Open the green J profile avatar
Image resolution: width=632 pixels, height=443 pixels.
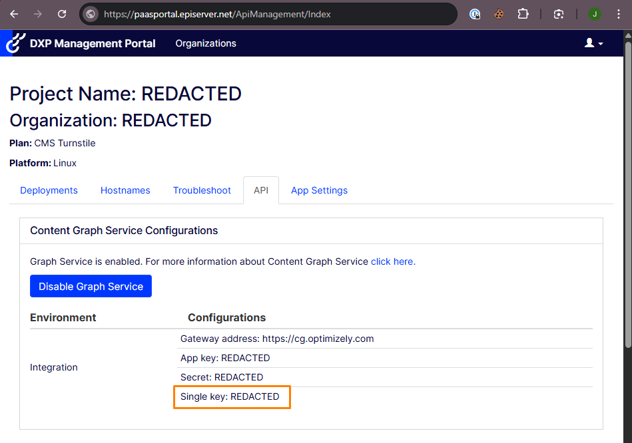pos(595,14)
